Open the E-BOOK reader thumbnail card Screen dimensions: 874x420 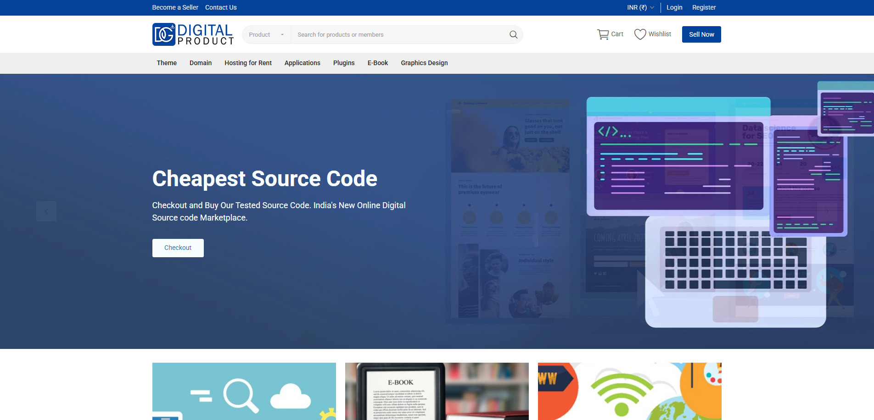point(437,391)
